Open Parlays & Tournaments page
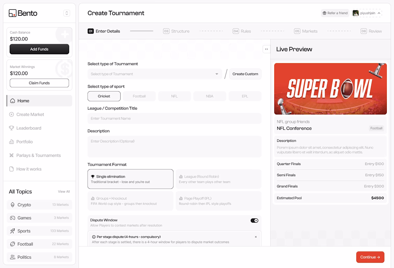Image resolution: width=394 pixels, height=268 pixels. click(39, 155)
